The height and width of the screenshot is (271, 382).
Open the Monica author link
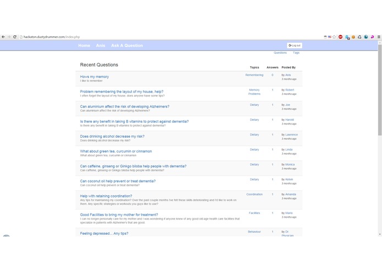pyautogui.click(x=290, y=165)
